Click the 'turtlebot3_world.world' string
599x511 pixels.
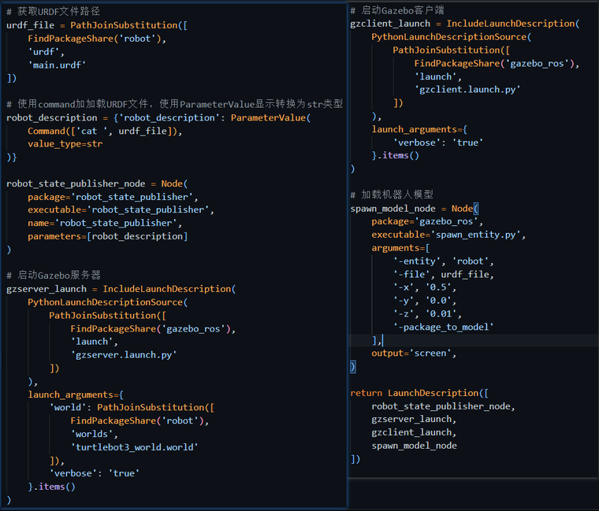point(134,446)
